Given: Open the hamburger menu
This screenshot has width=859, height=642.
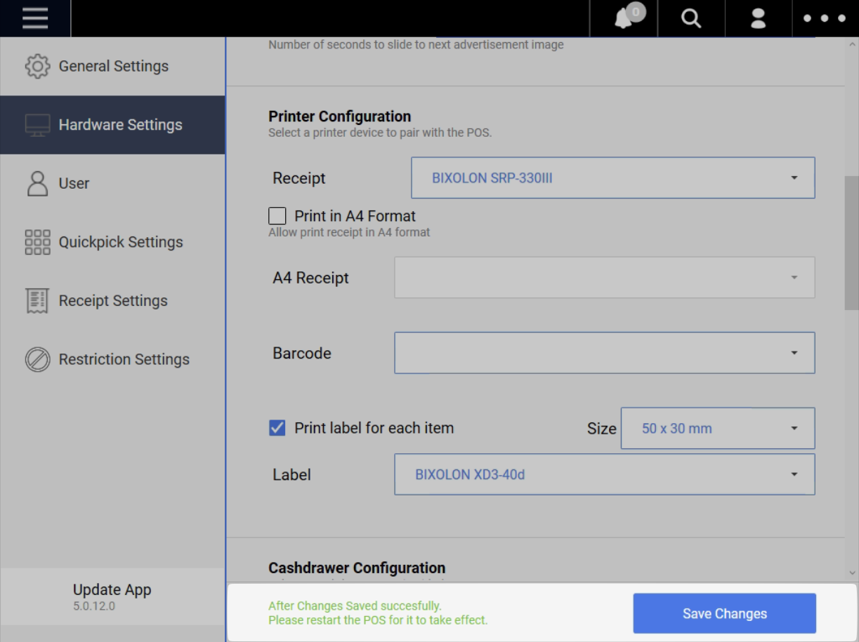Looking at the screenshot, I should click(34, 18).
